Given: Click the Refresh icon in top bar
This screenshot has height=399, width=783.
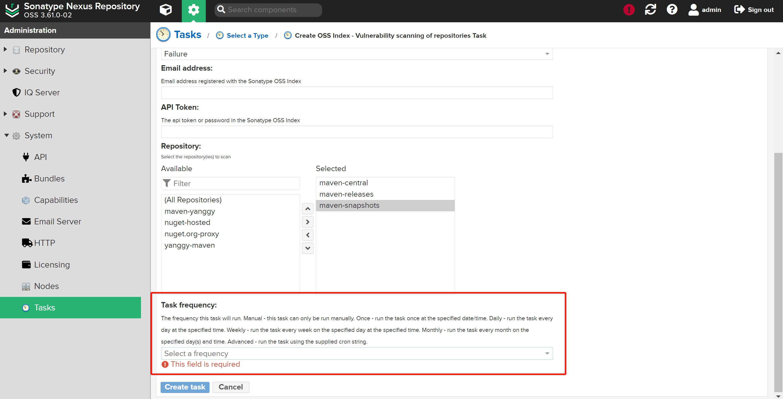Looking at the screenshot, I should point(650,10).
